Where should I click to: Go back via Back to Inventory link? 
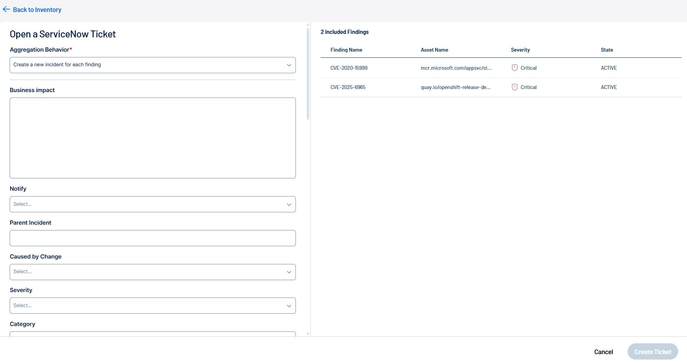click(x=37, y=10)
